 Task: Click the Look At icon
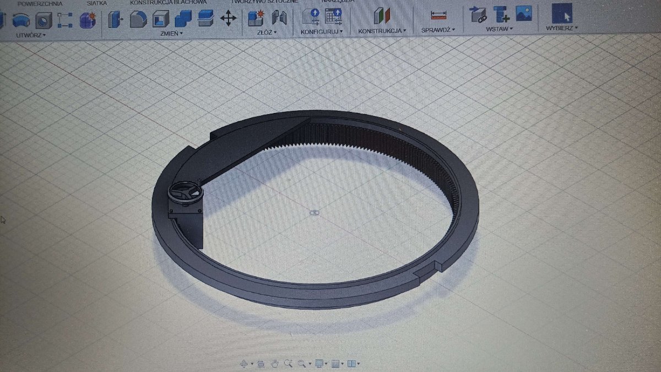[x=261, y=364]
